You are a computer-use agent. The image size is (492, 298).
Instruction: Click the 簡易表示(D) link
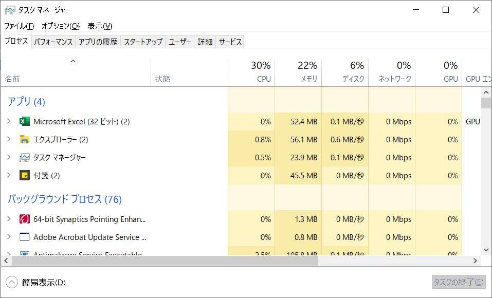click(44, 283)
